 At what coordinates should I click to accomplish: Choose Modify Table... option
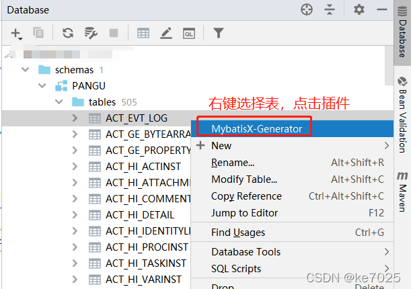click(x=292, y=179)
